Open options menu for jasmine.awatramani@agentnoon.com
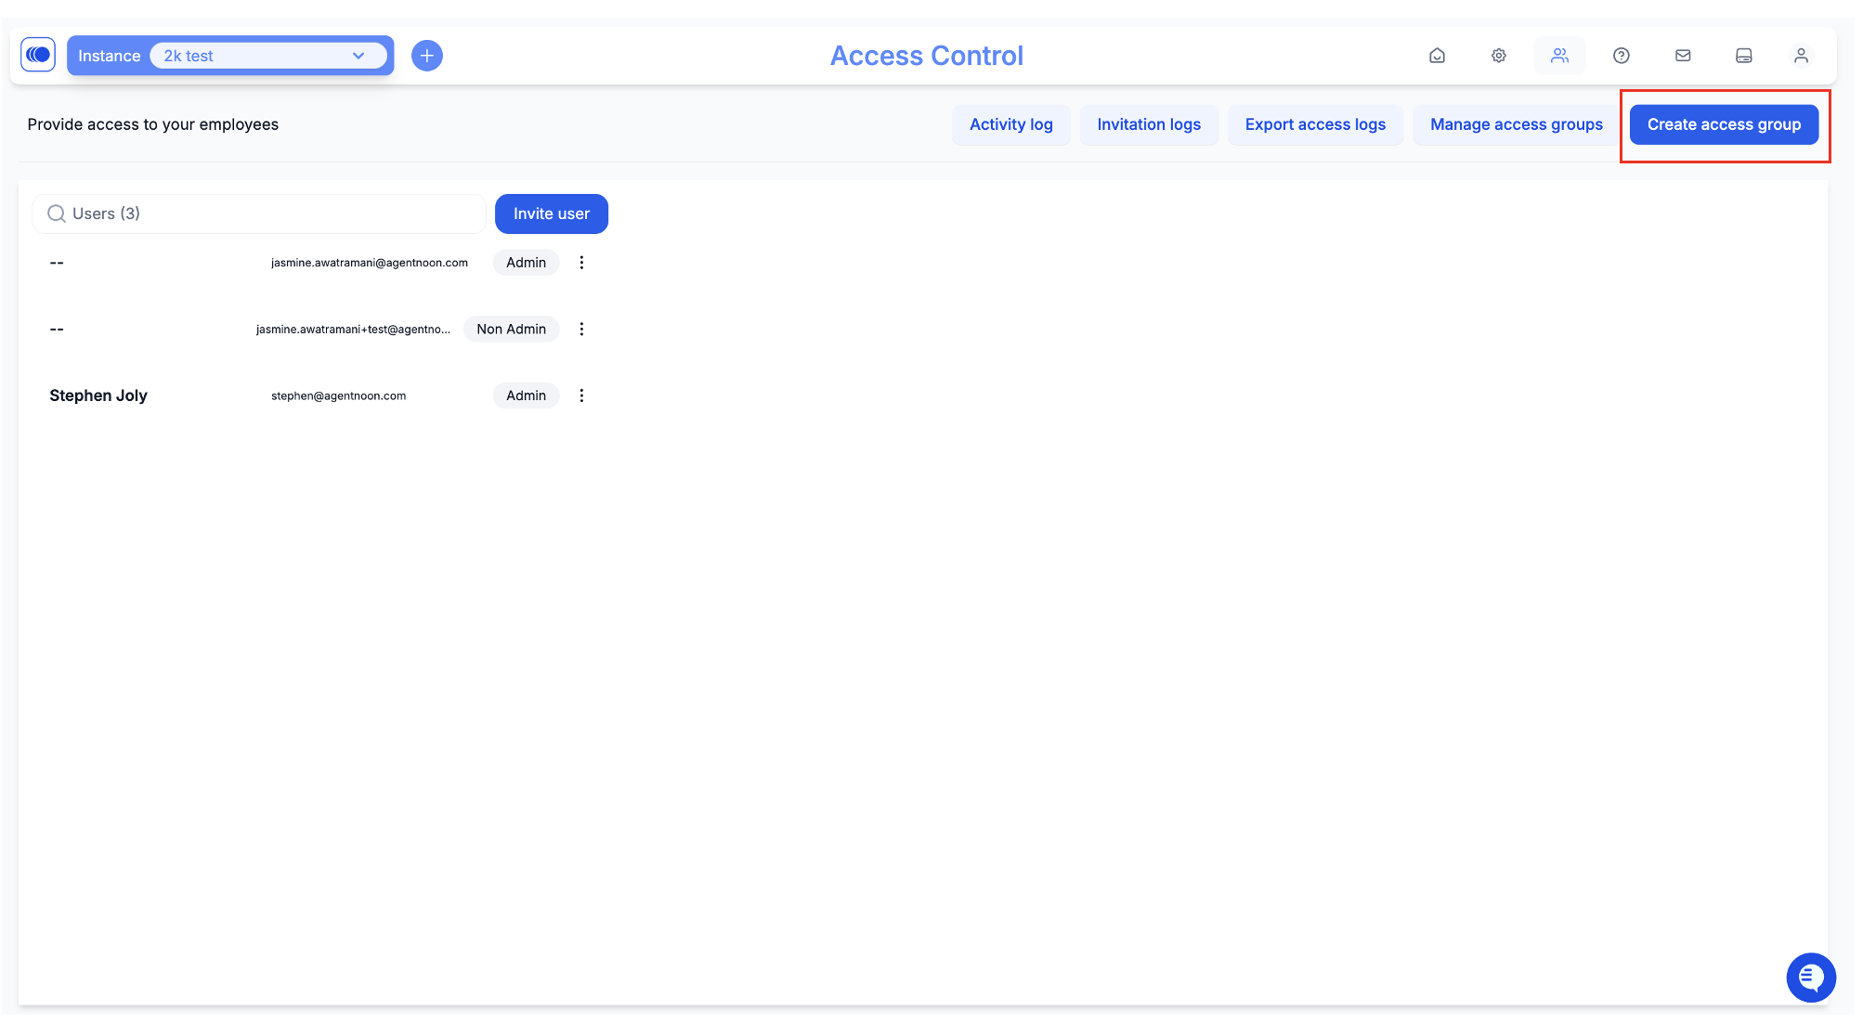Viewport: 1863px width, 1023px height. pyautogui.click(x=581, y=263)
